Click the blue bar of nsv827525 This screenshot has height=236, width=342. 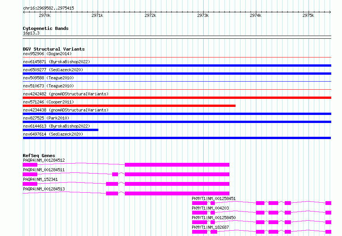pos(177,122)
